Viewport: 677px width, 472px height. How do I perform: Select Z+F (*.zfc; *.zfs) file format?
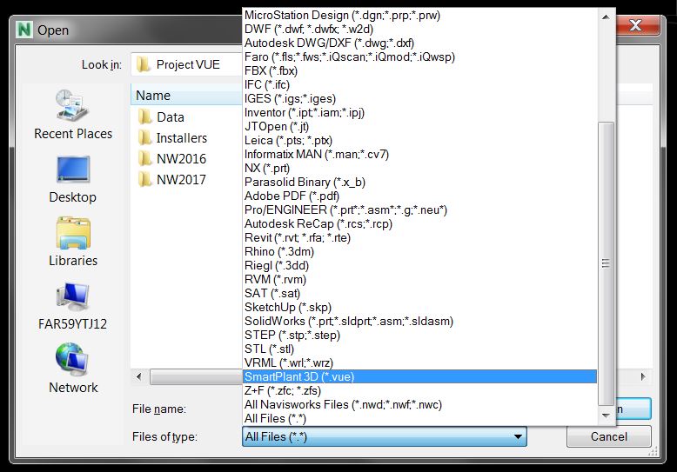coord(419,390)
